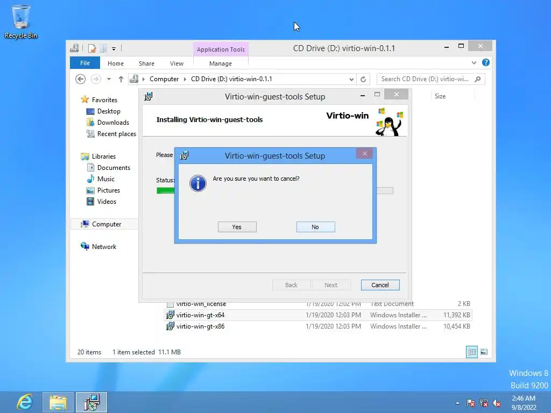This screenshot has width=551, height=413.
Task: Switch to the View ribbon tab
Action: [x=176, y=63]
